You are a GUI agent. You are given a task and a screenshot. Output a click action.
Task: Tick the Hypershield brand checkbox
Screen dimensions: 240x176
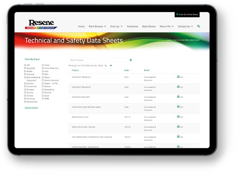pos(25,102)
